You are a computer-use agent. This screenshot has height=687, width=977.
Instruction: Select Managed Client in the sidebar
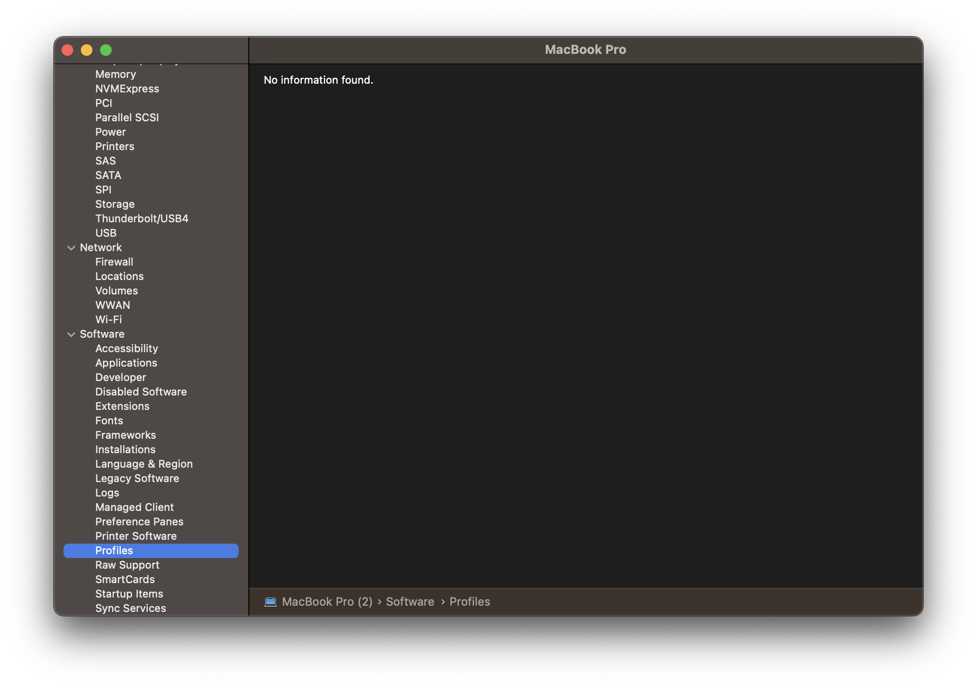[x=134, y=507]
